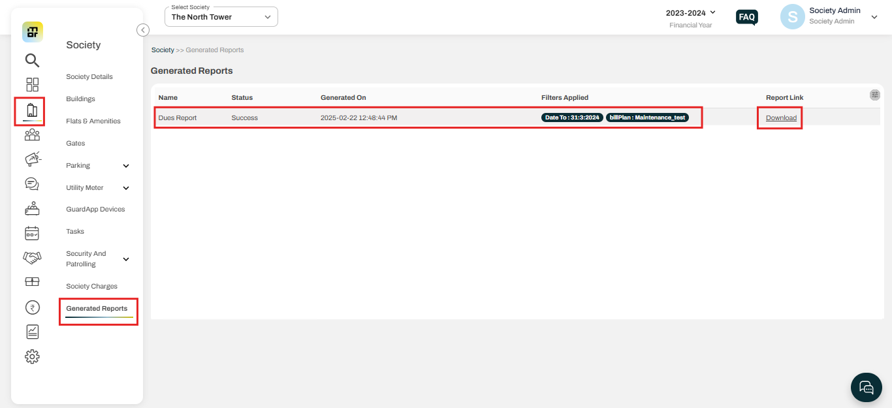Open the handshake vendors icon
The image size is (892, 408).
(32, 258)
